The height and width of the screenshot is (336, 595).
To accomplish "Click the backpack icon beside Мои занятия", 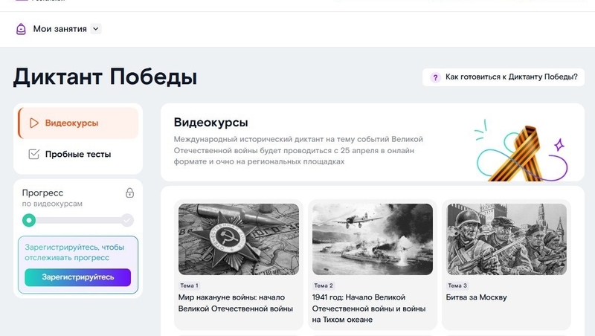I will point(21,29).
